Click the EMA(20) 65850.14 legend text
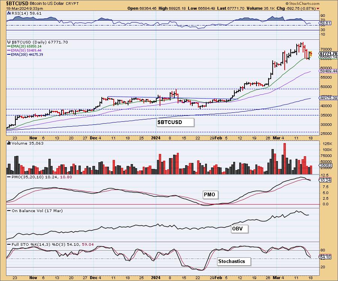The width and height of the screenshot is (338, 281). [26, 46]
